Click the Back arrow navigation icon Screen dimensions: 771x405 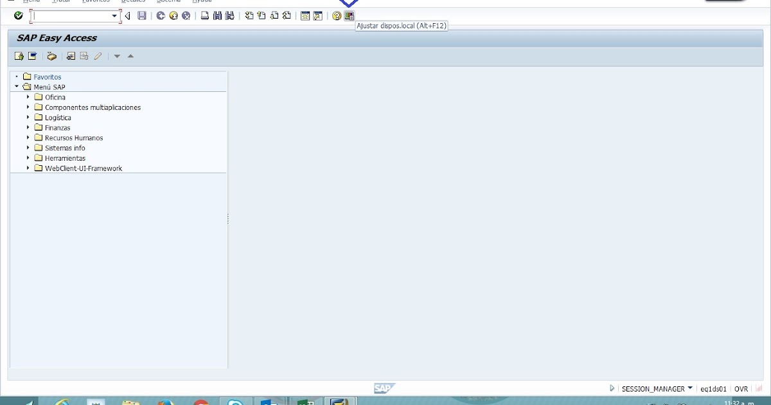(127, 16)
